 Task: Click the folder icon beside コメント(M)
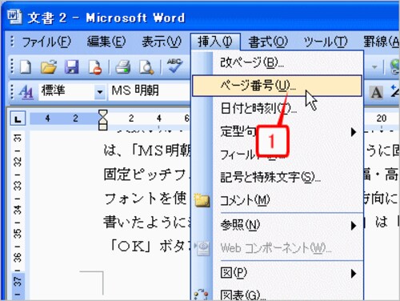tap(202, 200)
